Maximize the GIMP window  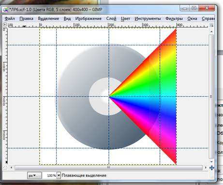(x=194, y=8)
